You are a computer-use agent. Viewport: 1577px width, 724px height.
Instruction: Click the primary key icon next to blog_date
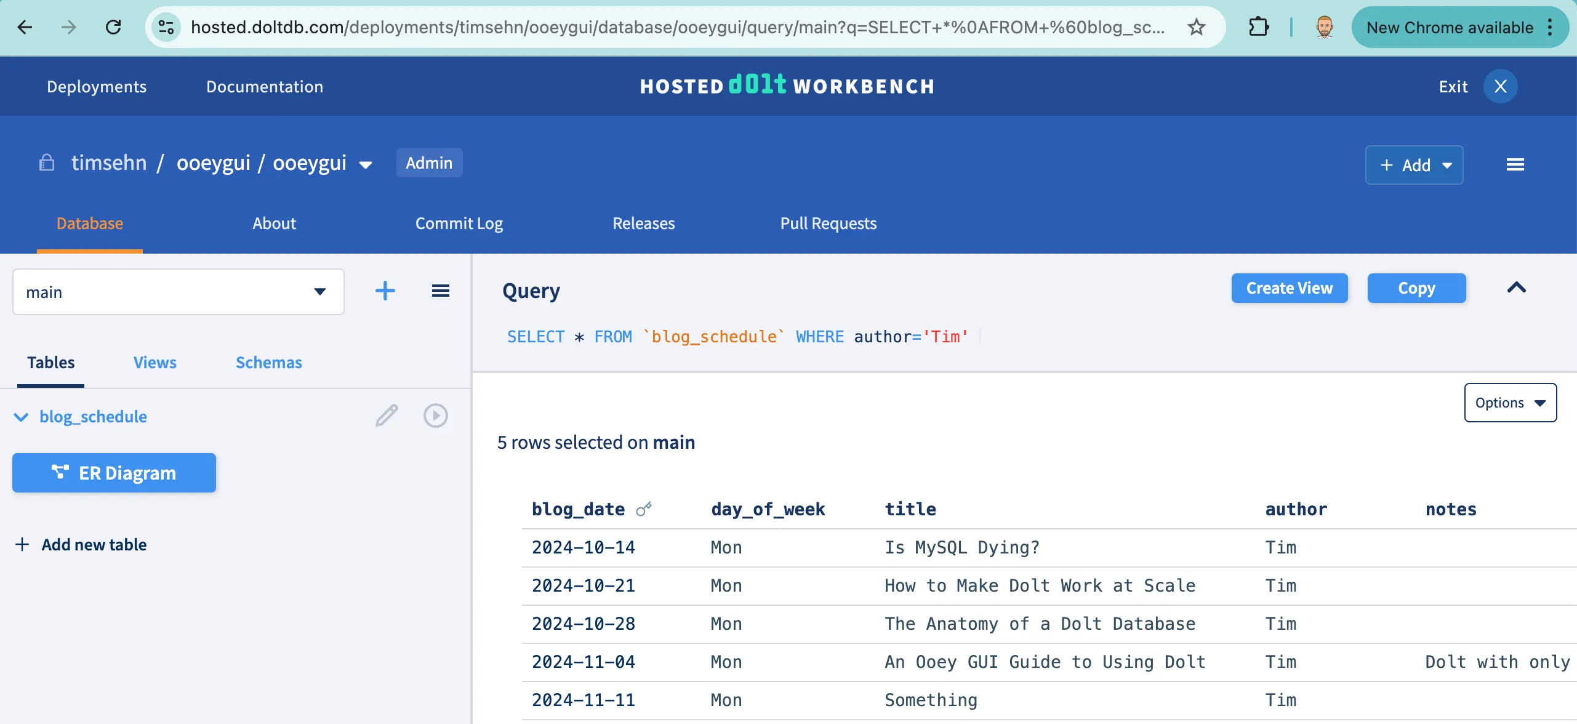point(644,509)
